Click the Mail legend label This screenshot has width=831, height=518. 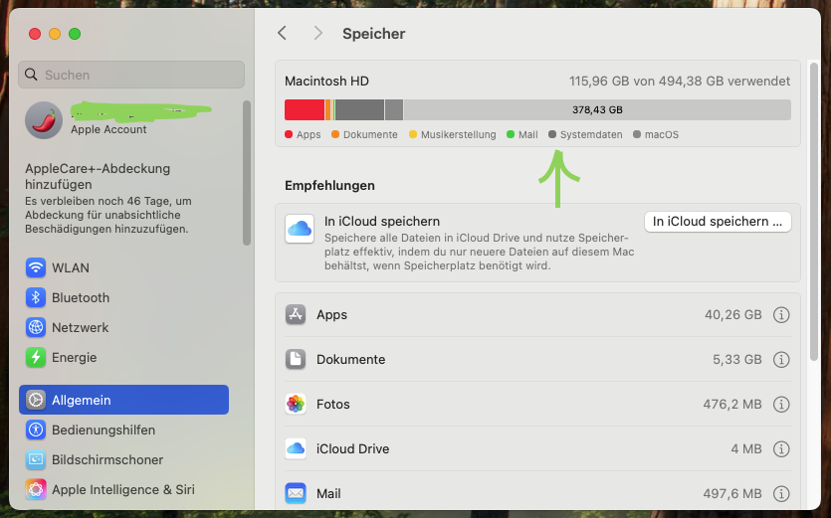(527, 134)
